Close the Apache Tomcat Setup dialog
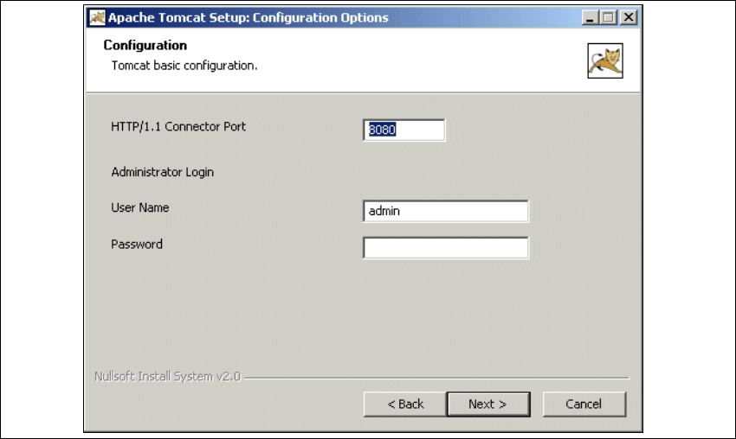This screenshot has height=439, width=736. pos(628,17)
